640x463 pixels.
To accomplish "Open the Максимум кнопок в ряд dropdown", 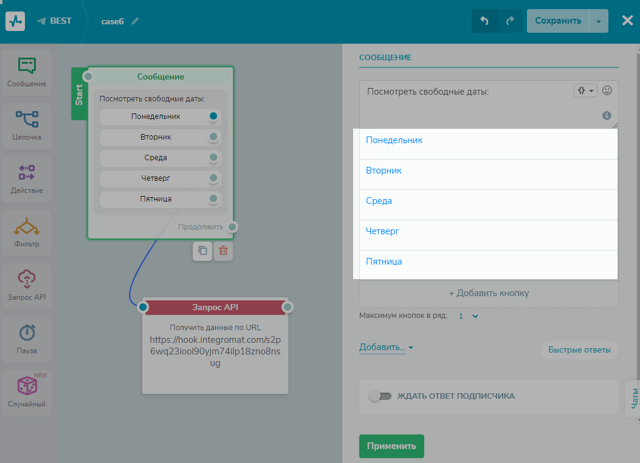I will click(x=469, y=316).
